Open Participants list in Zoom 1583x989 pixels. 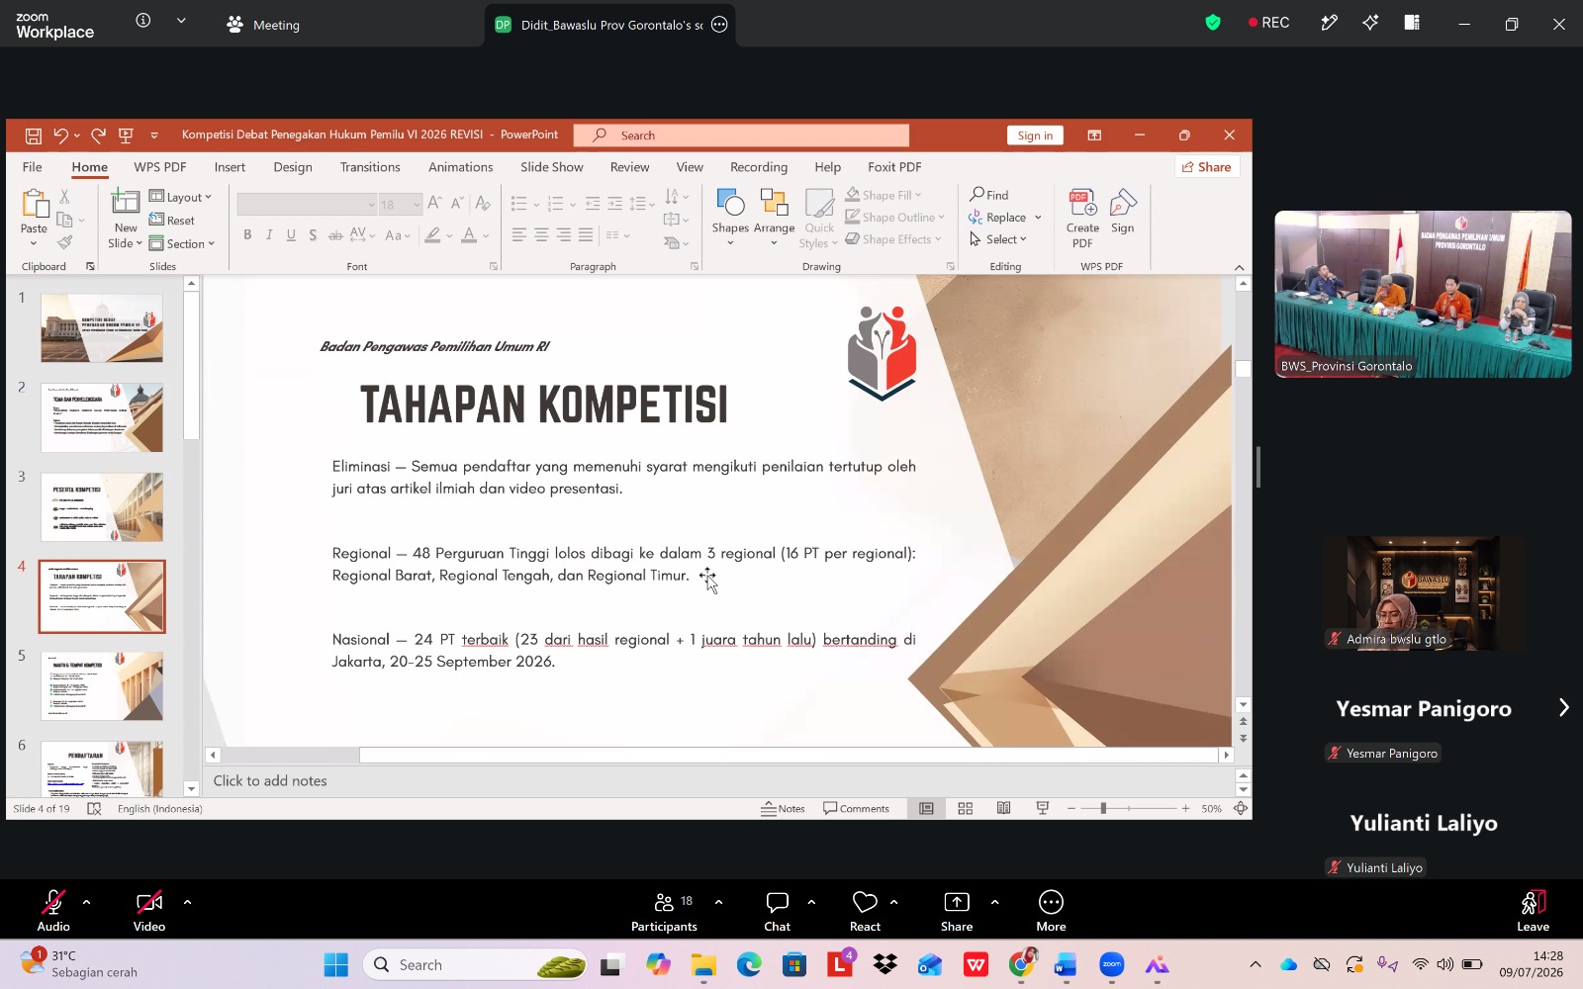pos(665,911)
